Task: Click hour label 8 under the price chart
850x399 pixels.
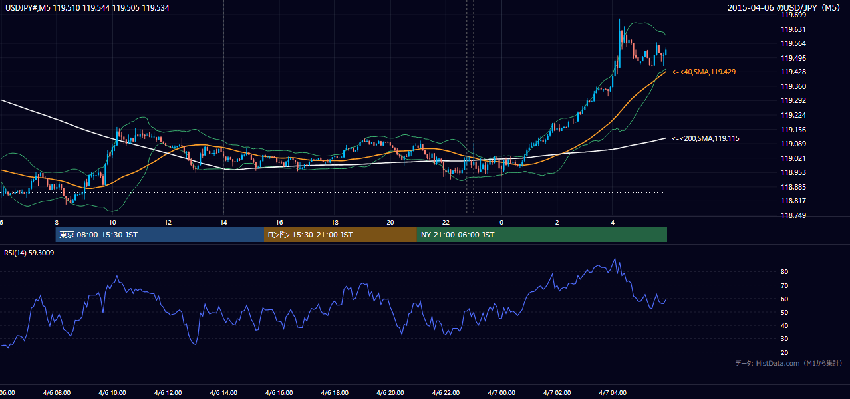Action: coord(57,223)
